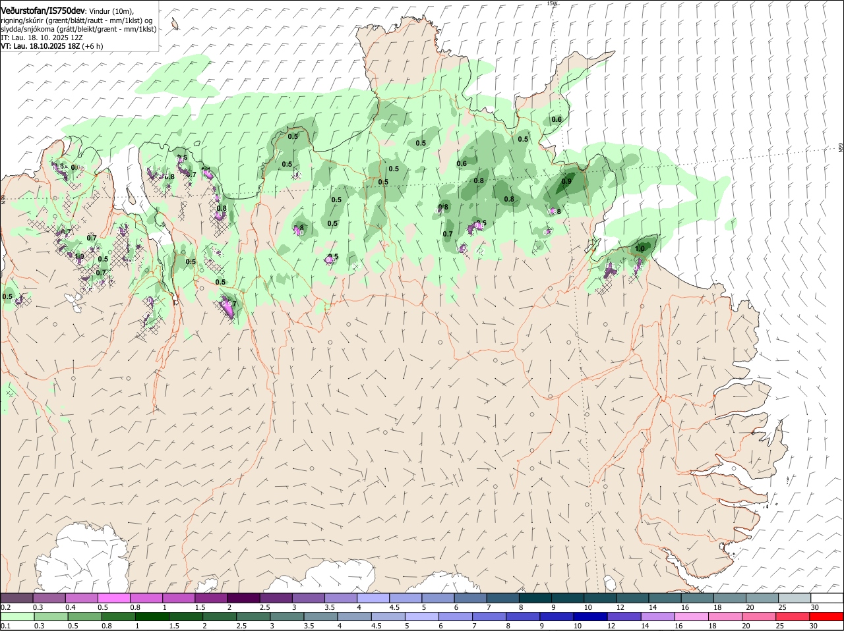Image resolution: width=844 pixels, height=631 pixels.
Task: Click the 'slydda/snjókoma' legend description line
Action: click(78, 29)
